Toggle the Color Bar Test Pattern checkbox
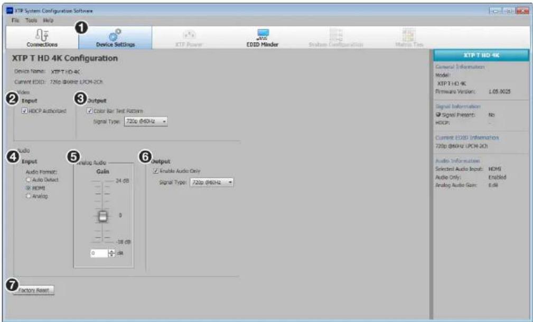This screenshot has height=322, width=533. tap(90, 111)
